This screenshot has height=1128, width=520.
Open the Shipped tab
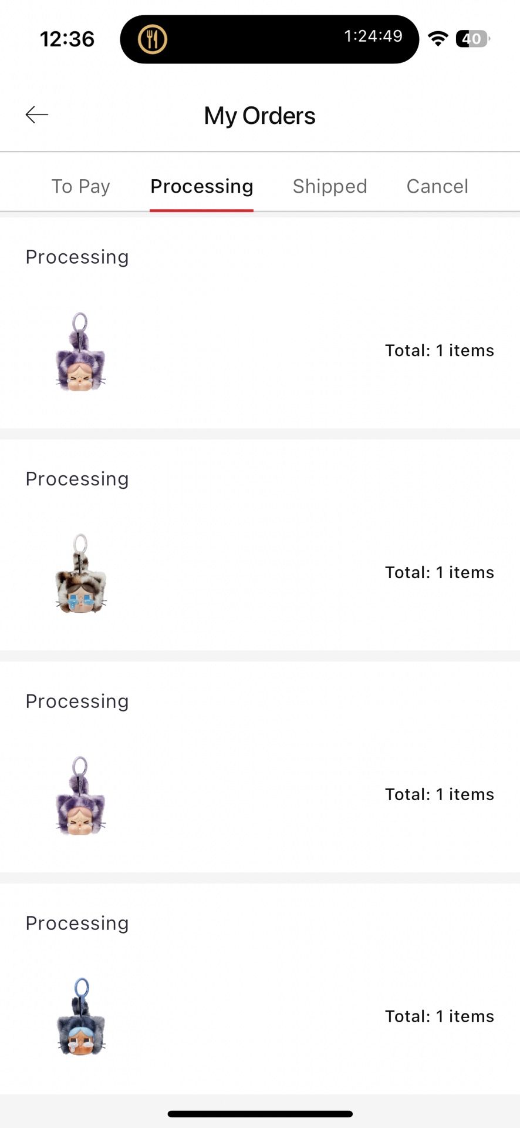(330, 186)
